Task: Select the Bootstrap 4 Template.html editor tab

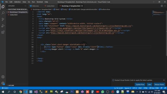Action: 71,6
